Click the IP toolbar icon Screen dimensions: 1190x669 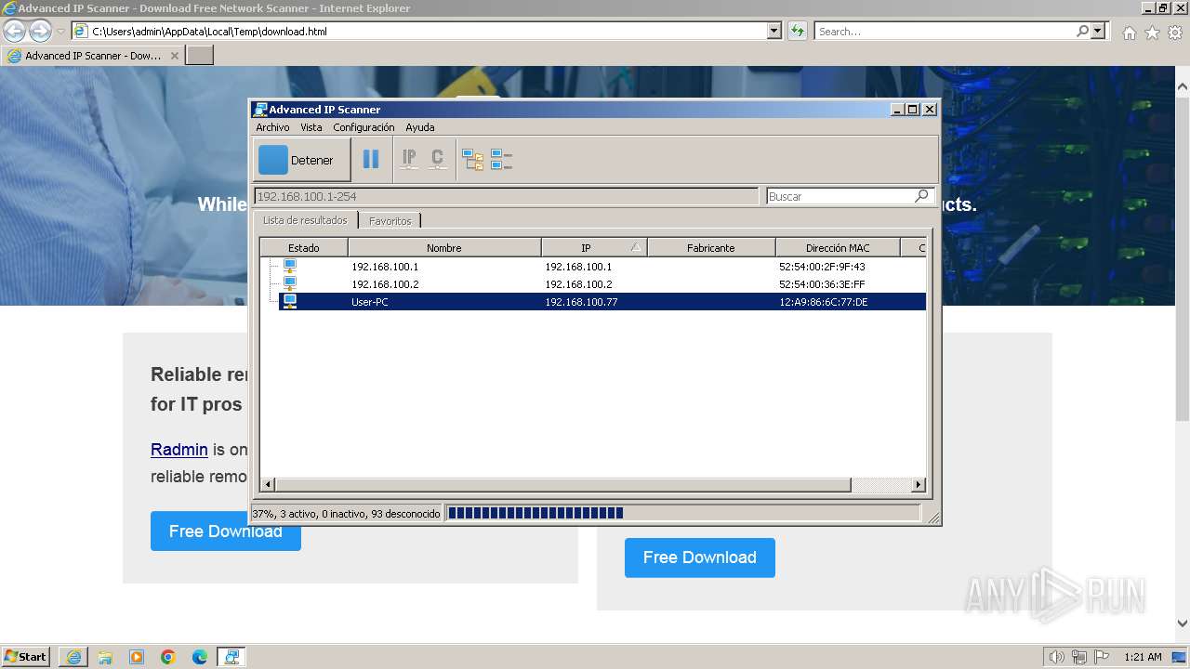(x=409, y=160)
